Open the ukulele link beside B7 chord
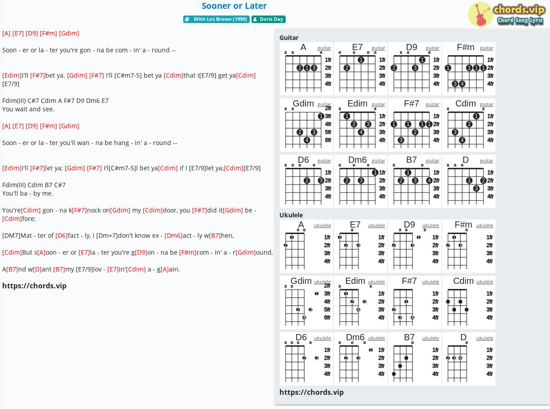 pyautogui.click(x=431, y=338)
